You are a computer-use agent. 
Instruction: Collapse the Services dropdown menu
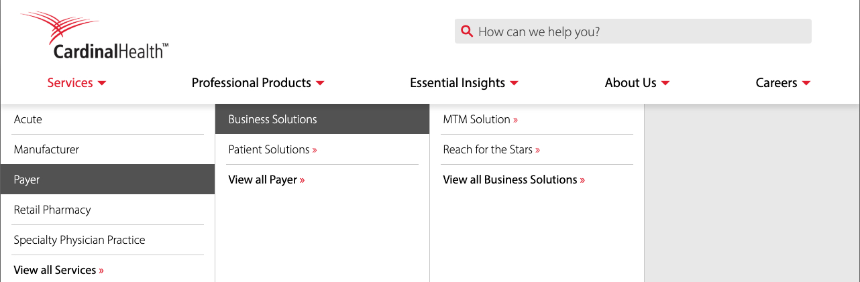point(76,83)
